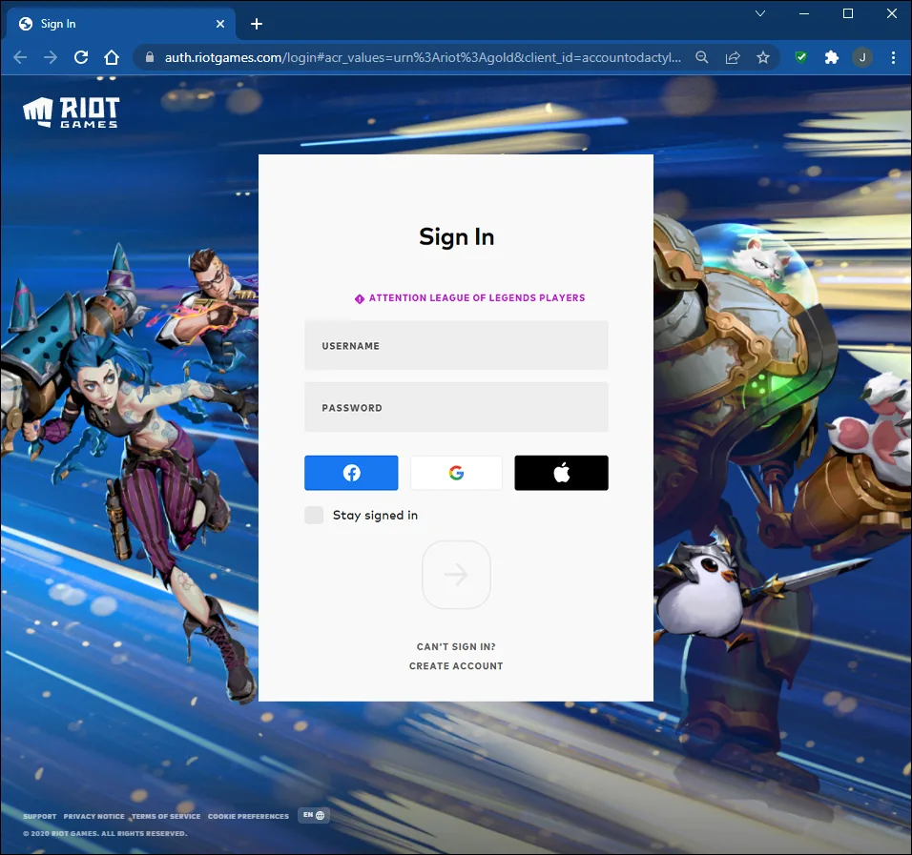Viewport: 912px width, 855px height.
Task: Open Cookie Preferences in the footer
Action: [248, 816]
